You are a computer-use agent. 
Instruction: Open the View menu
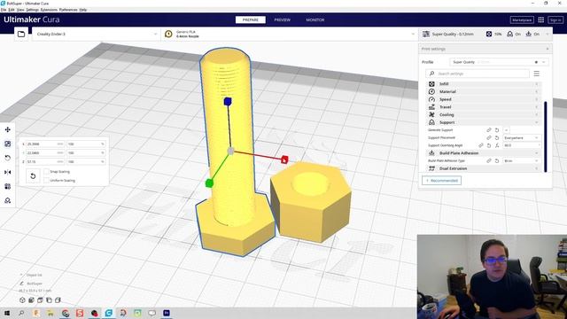pyautogui.click(x=20, y=10)
